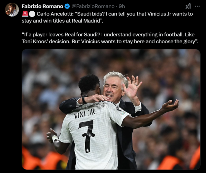This screenshot has width=206, height=173.
Task: Click the second paragraph about Toni Kroos
Action: (110, 38)
